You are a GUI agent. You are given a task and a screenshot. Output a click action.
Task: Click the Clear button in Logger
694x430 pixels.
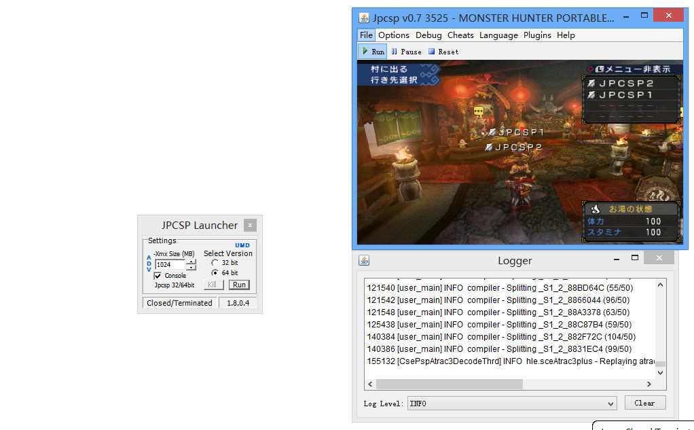pos(644,403)
